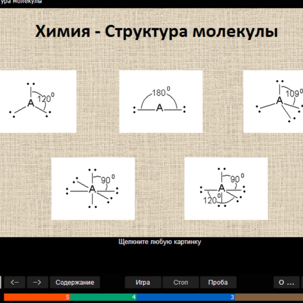The width and height of the screenshot is (303, 303).
Task: Click the white button left of back arrow
Action: [1, 282]
